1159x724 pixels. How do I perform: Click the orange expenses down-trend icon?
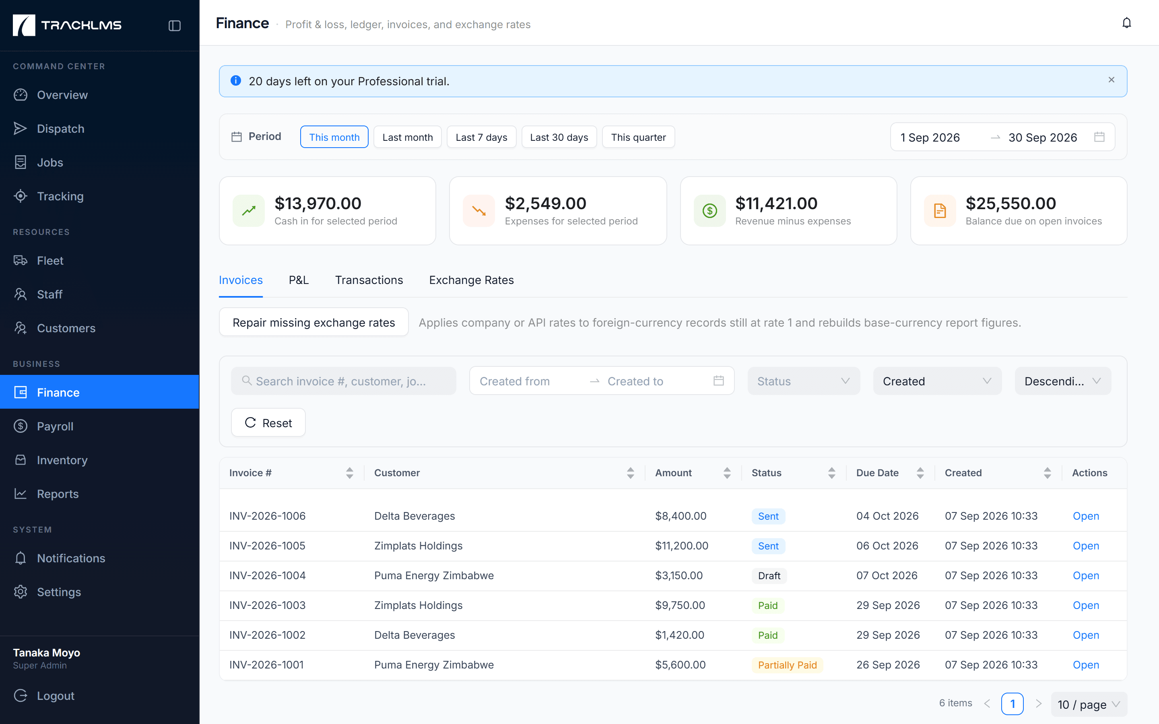tap(478, 211)
